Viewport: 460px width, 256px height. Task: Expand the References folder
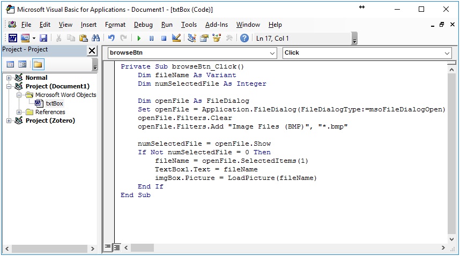pyautogui.click(x=19, y=112)
